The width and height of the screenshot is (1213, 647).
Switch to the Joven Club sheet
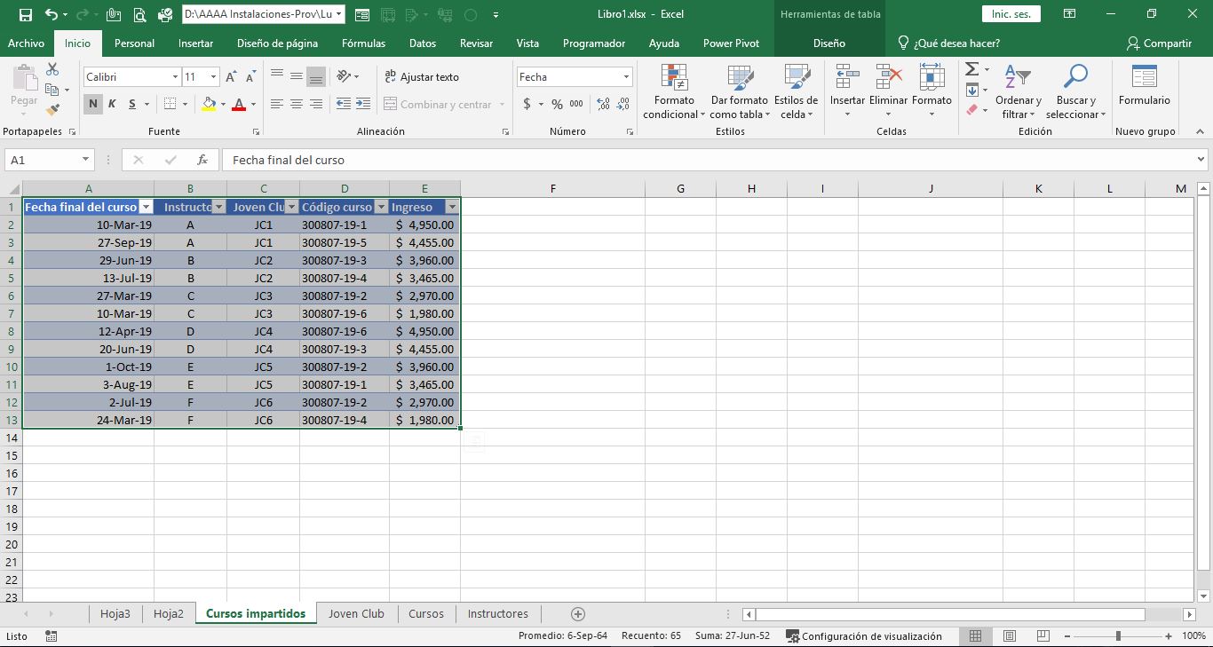(356, 613)
